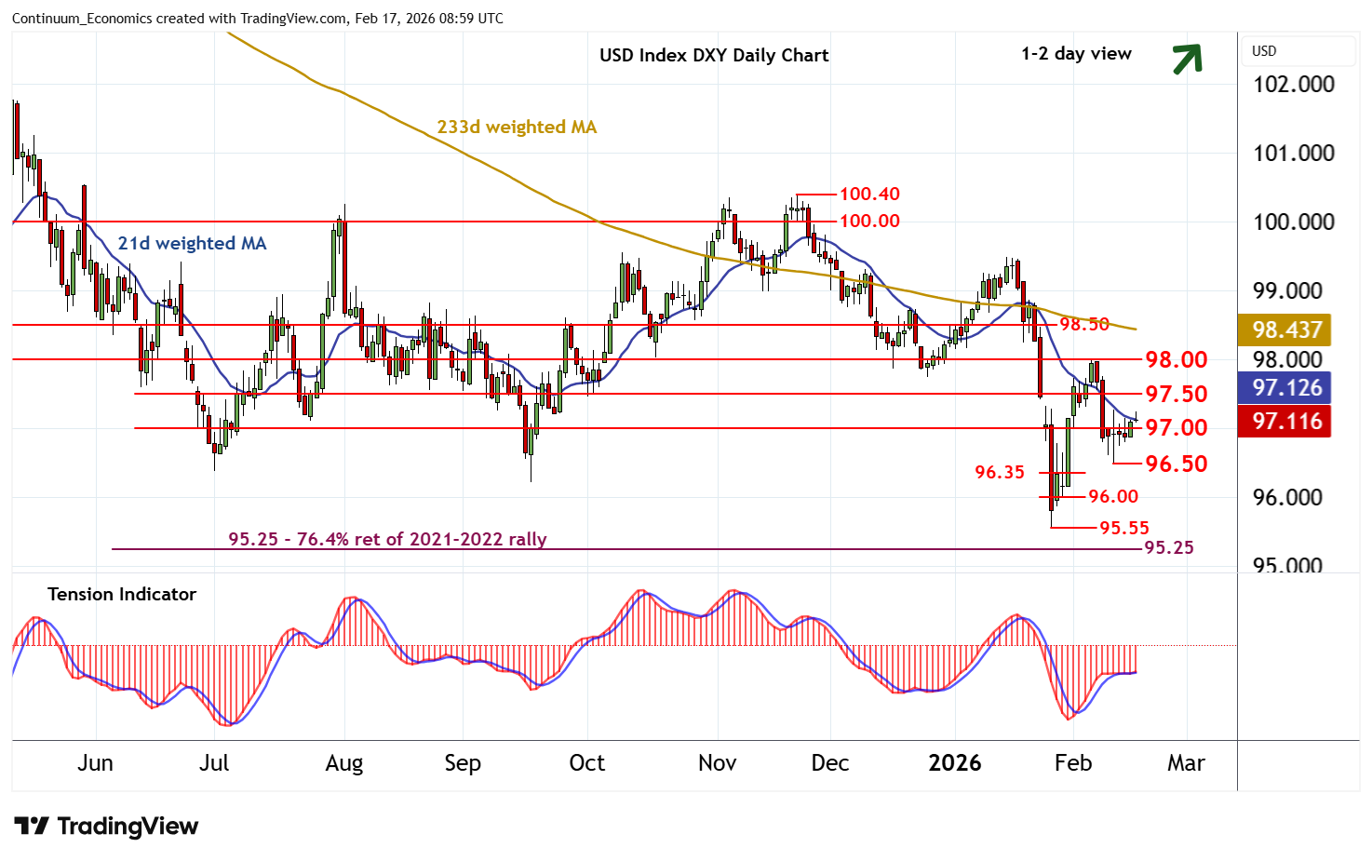Click the green upward trend arrow icon
The height and width of the screenshot is (861, 1372).
click(1187, 59)
